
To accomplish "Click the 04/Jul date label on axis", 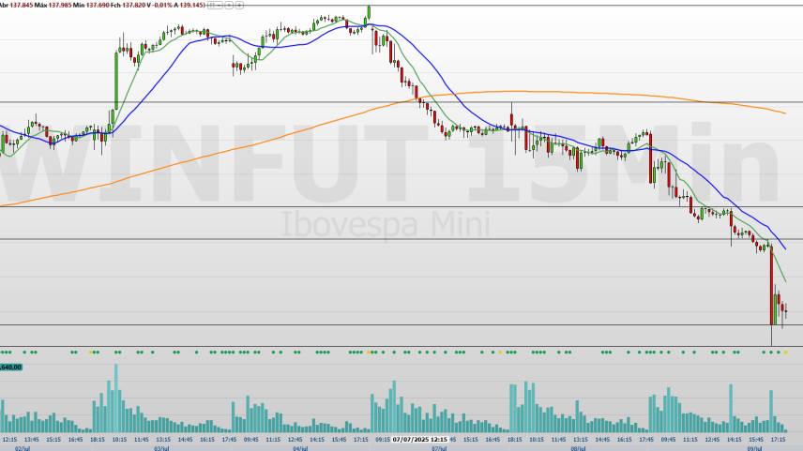I will click(300, 448).
